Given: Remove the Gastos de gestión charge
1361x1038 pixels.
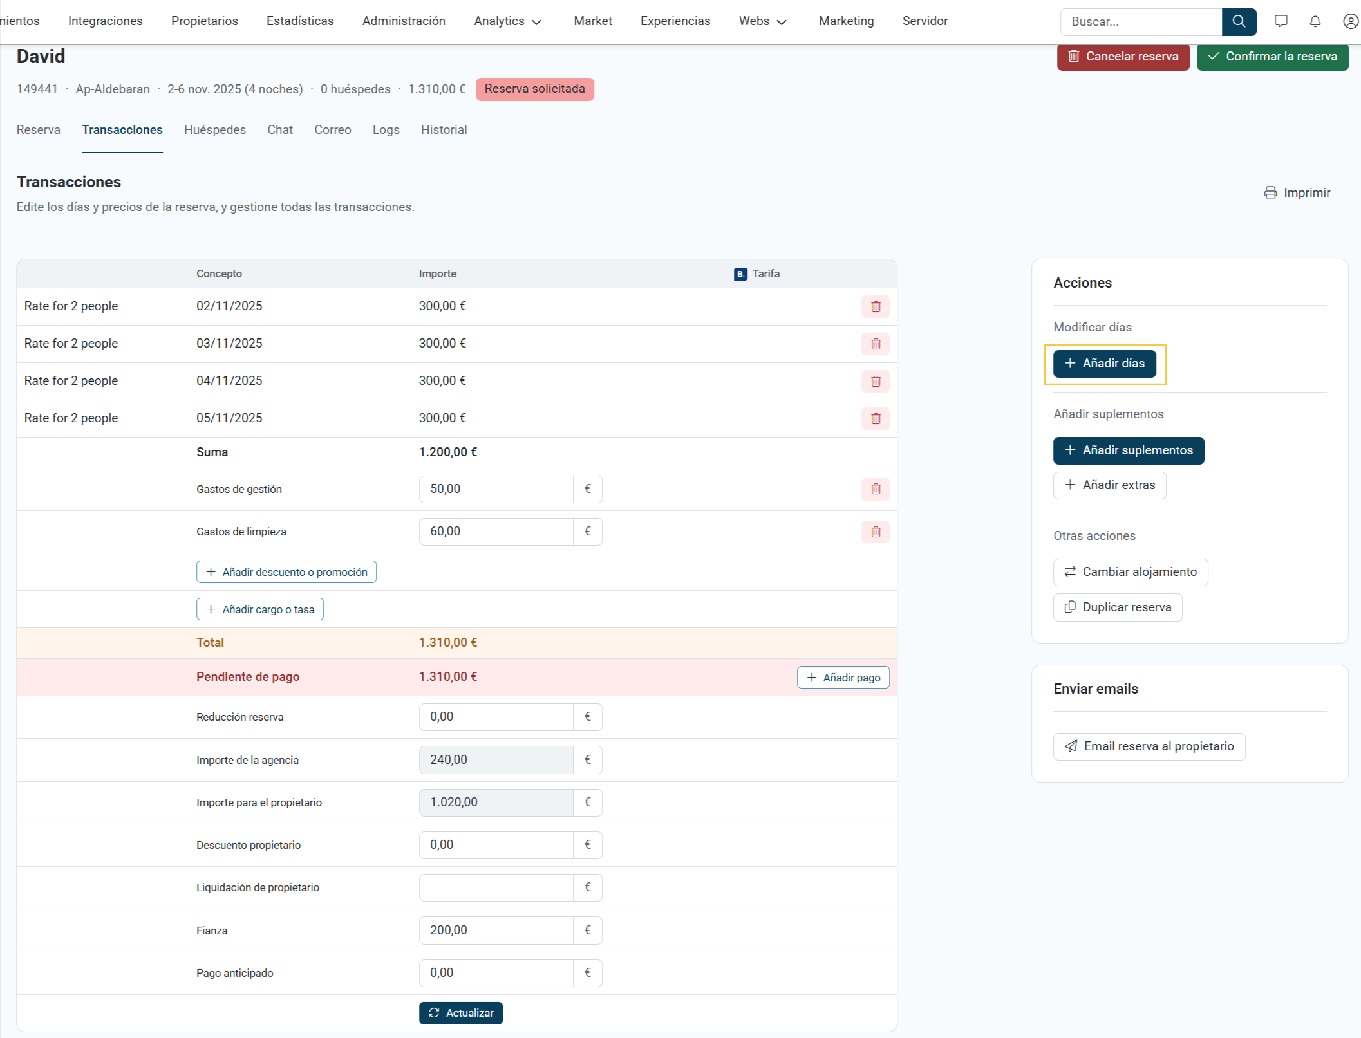Looking at the screenshot, I should (876, 489).
